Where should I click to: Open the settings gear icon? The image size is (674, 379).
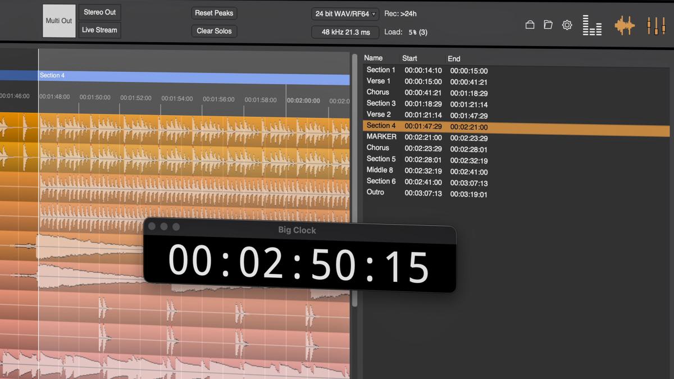click(x=567, y=25)
